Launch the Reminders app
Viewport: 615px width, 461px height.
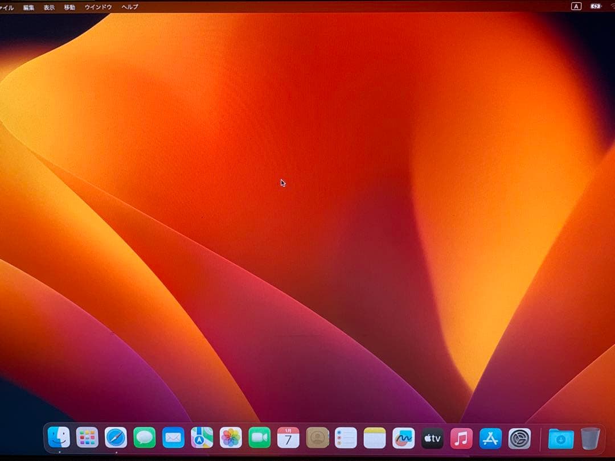[346, 437]
